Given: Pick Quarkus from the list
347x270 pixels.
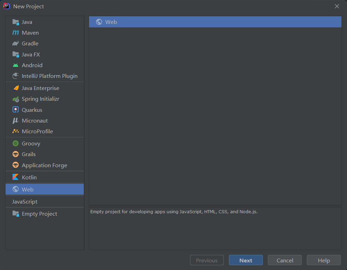Looking at the screenshot, I should click(45, 110).
